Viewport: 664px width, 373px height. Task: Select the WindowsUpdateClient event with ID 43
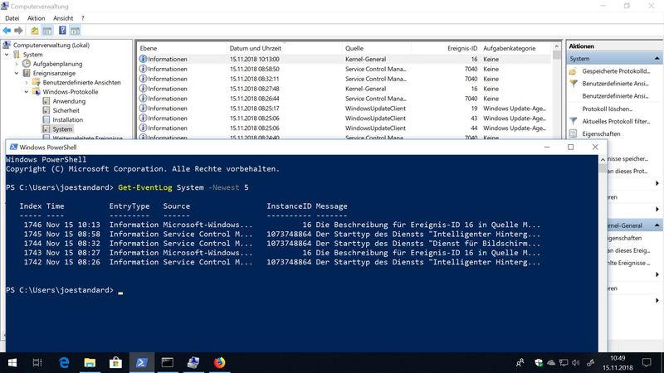click(344, 118)
